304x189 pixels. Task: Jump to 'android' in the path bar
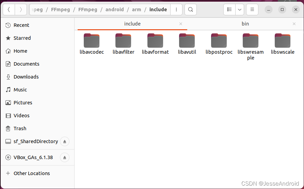pos(115,10)
